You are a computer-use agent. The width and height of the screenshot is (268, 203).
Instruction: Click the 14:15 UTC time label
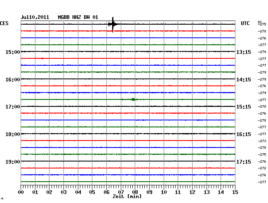(244, 80)
